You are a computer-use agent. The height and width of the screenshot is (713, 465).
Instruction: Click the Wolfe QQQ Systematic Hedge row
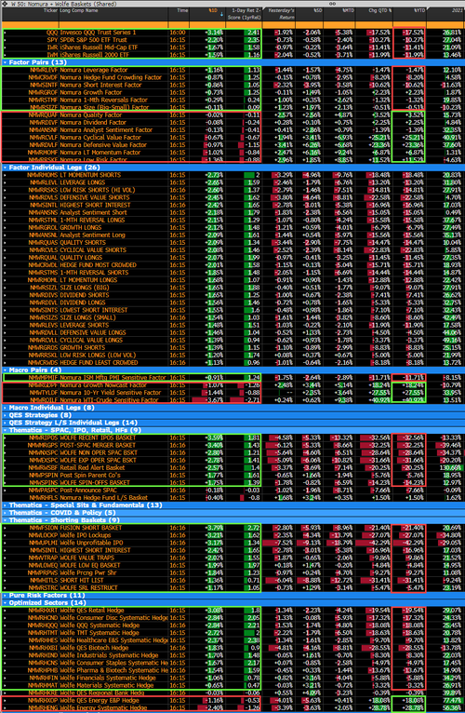[x=232, y=626]
